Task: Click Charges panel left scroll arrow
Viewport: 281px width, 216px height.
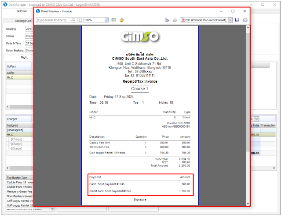Action: click(8, 168)
